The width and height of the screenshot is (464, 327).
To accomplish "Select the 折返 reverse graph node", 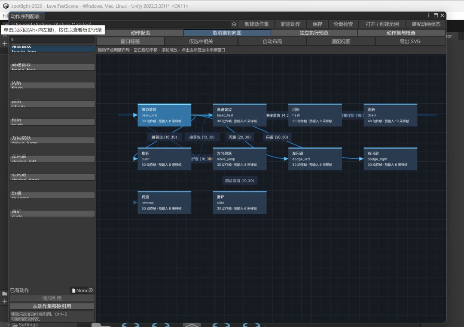I will (164, 203).
